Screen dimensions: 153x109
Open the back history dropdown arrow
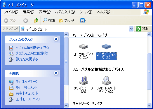[19, 20]
